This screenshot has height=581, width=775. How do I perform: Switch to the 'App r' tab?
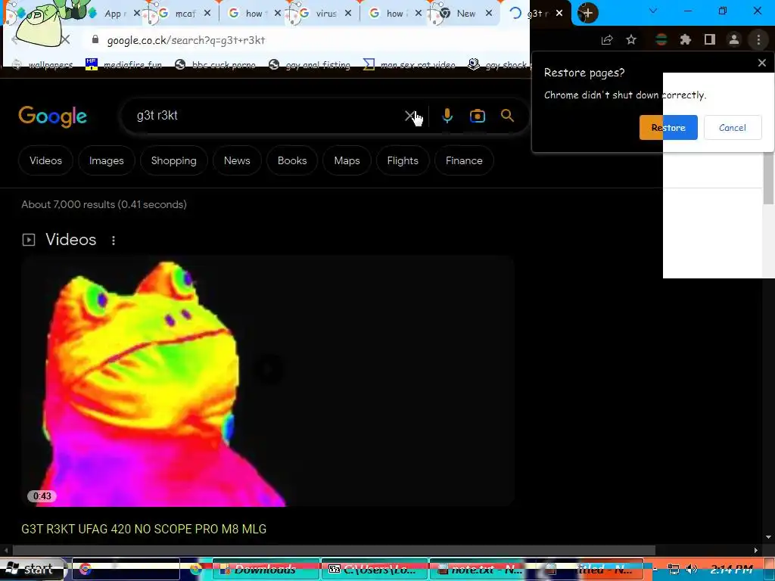(114, 14)
